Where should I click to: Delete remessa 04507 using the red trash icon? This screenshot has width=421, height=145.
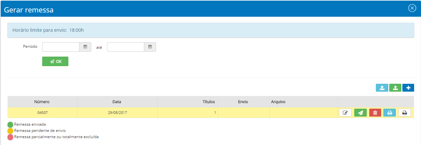click(375, 113)
